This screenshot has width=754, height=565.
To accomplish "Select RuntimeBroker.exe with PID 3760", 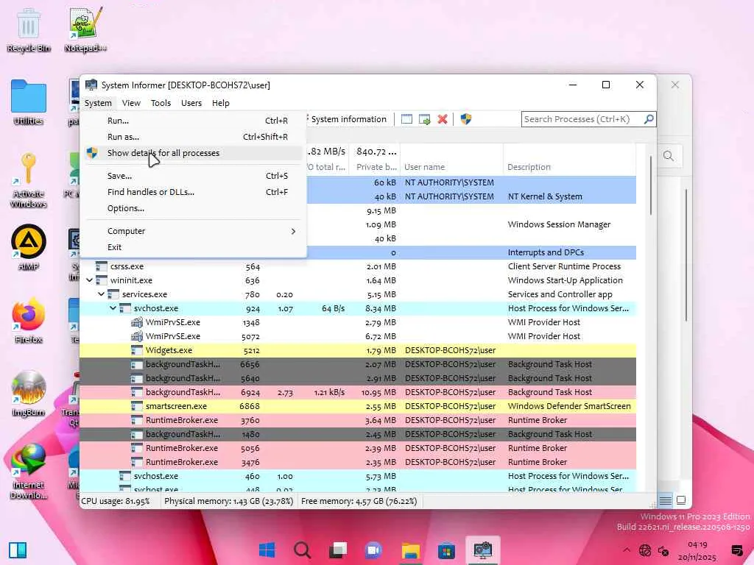I will 358,420.
